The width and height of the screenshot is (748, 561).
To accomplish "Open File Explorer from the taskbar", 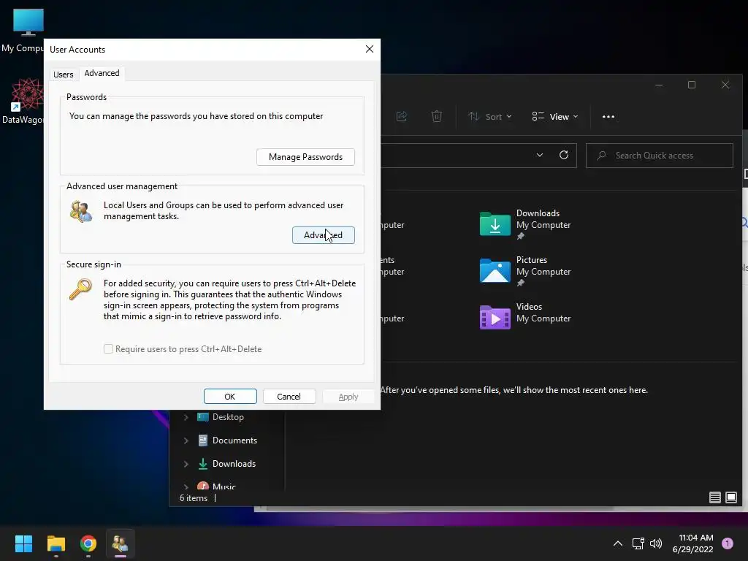I will 56,543.
